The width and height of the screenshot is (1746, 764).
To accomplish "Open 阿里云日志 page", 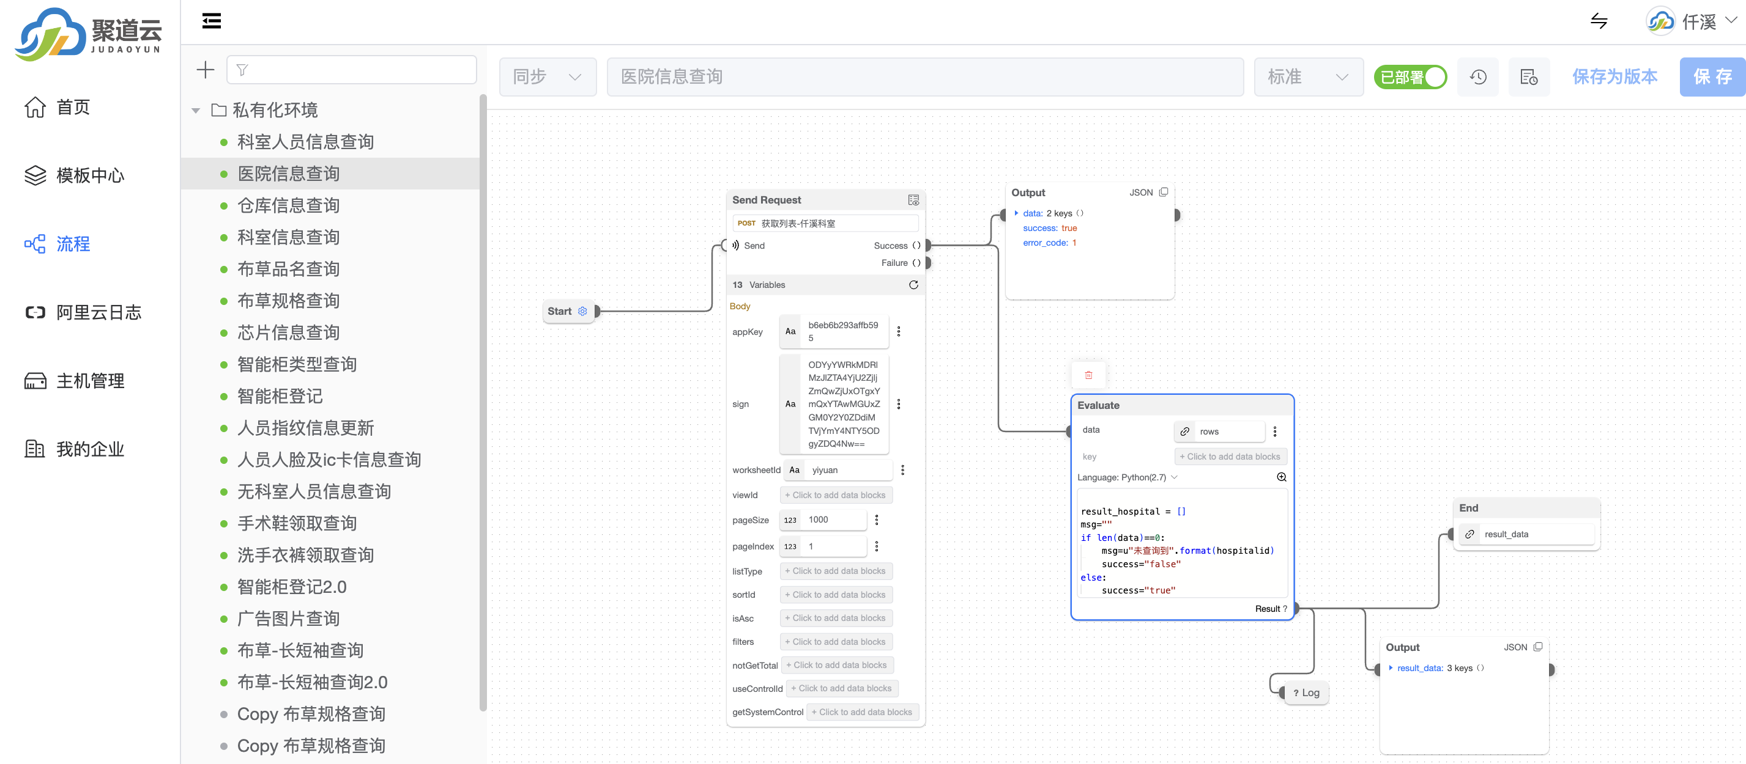I will click(83, 312).
